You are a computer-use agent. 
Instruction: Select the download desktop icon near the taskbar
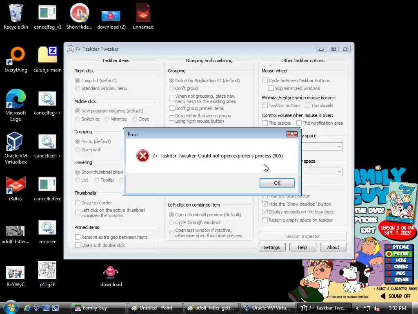[x=111, y=276]
